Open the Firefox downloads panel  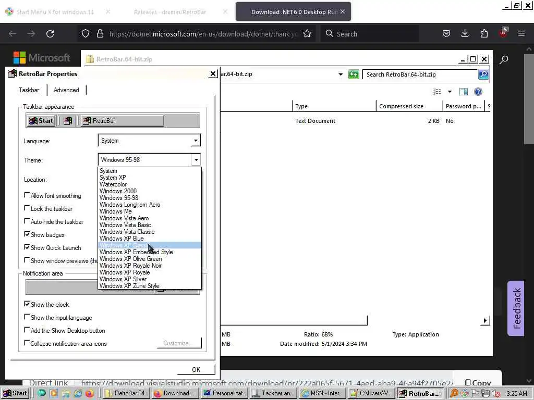(465, 34)
